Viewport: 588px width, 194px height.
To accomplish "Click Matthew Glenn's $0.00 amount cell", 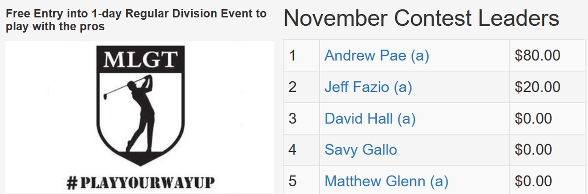I will point(533,181).
